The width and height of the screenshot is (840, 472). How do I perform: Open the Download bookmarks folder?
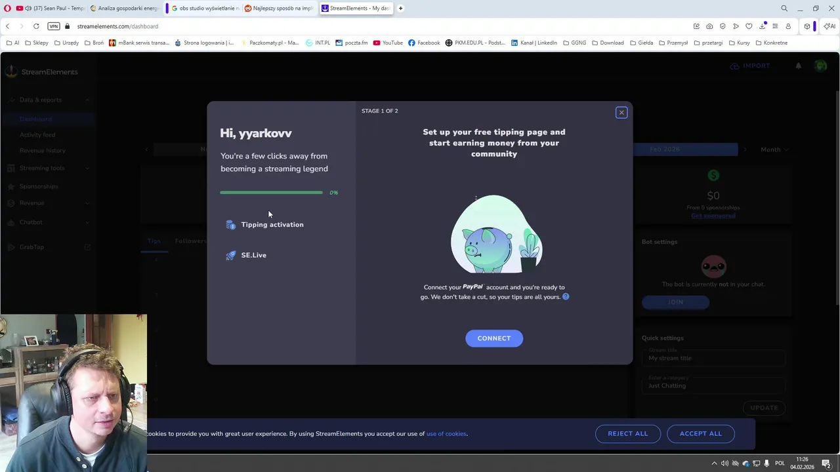pyautogui.click(x=607, y=43)
